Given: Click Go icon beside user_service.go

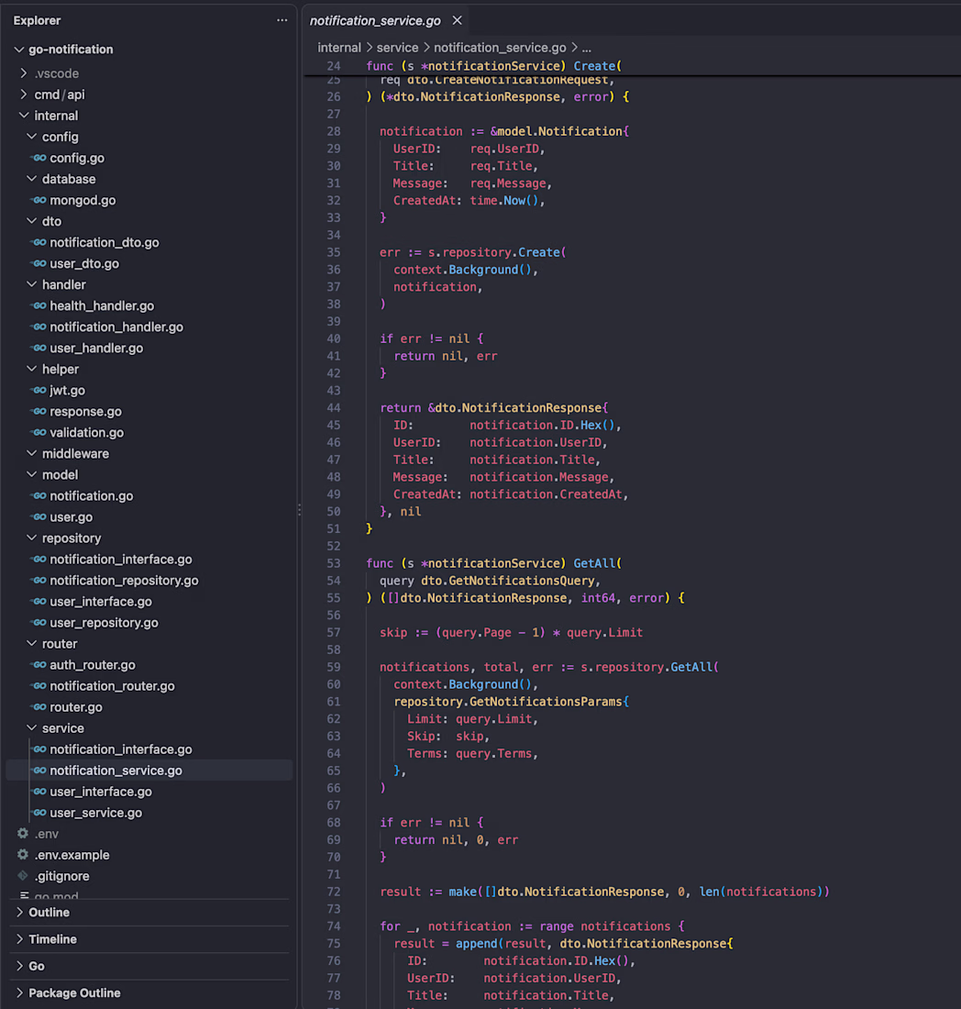Looking at the screenshot, I should 39,813.
